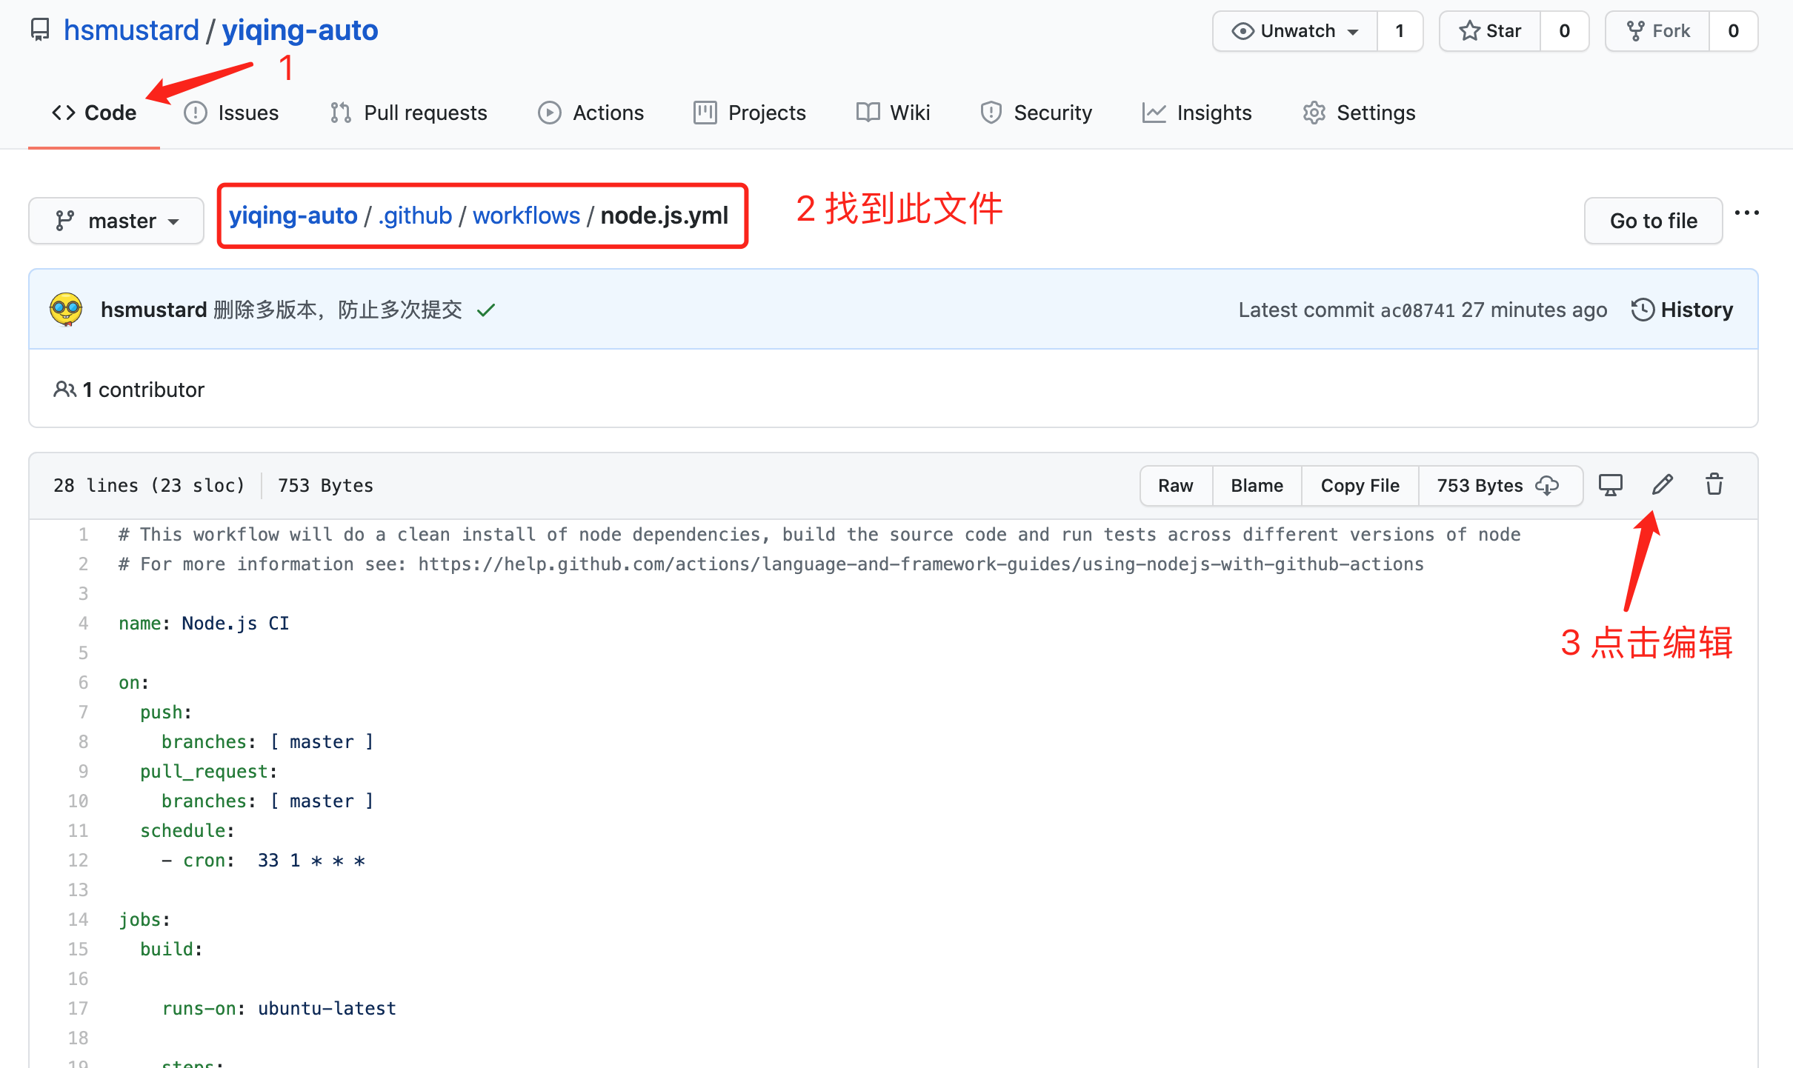The image size is (1793, 1068).
Task: Select the Code tab
Action: 108,112
